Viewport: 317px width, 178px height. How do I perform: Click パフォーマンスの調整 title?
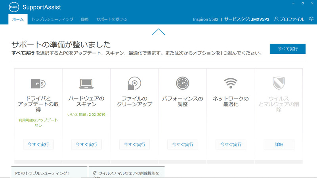click(x=183, y=101)
